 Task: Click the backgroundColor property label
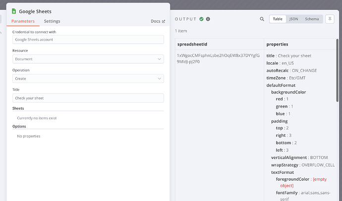tap(288, 92)
